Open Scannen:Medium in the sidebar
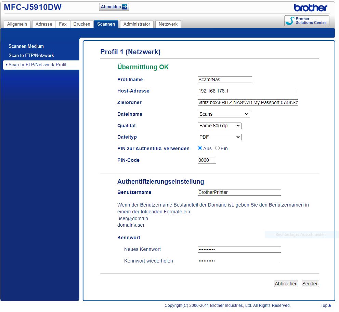 [26, 46]
